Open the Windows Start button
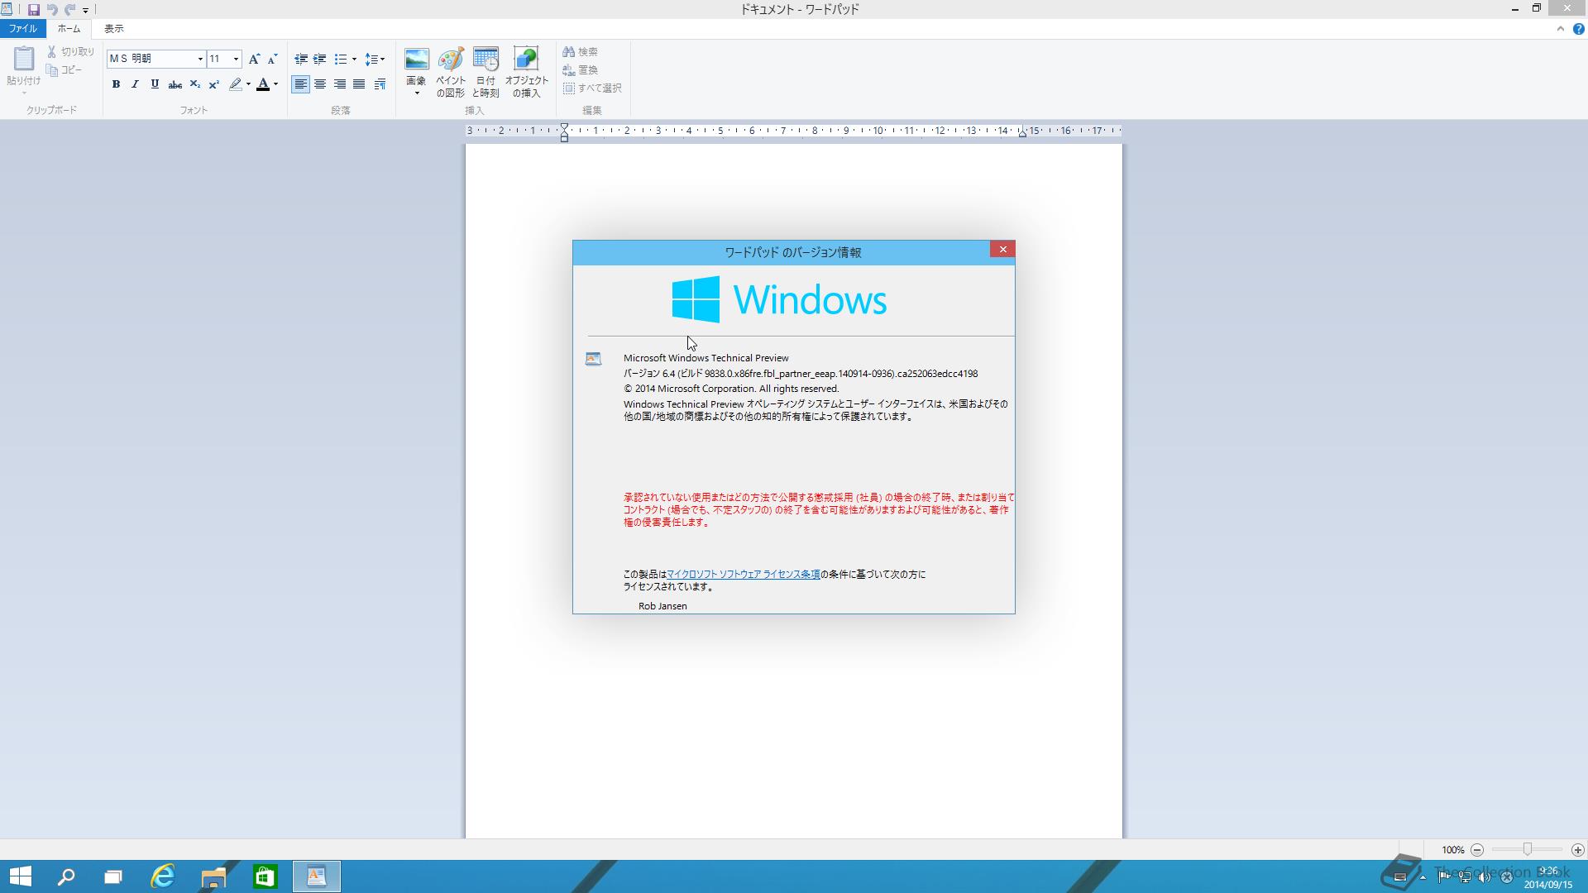 (21, 876)
